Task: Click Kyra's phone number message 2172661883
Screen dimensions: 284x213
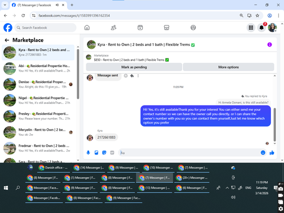Action: click(x=106, y=137)
